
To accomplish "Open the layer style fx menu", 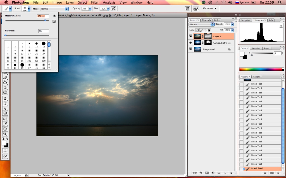I will pyautogui.click(x=201, y=173).
